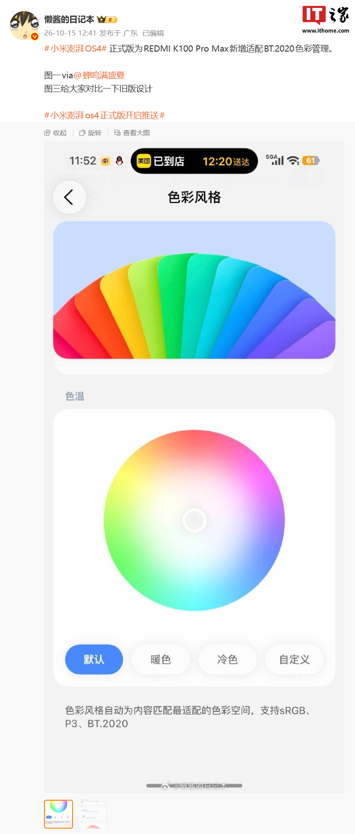This screenshot has width=355, height=834.
Task: View the full image with 查看大图
Action: 132,133
